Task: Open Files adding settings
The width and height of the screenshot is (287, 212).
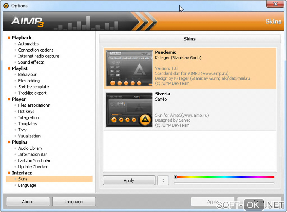Action: pyautogui.click(x=29, y=81)
